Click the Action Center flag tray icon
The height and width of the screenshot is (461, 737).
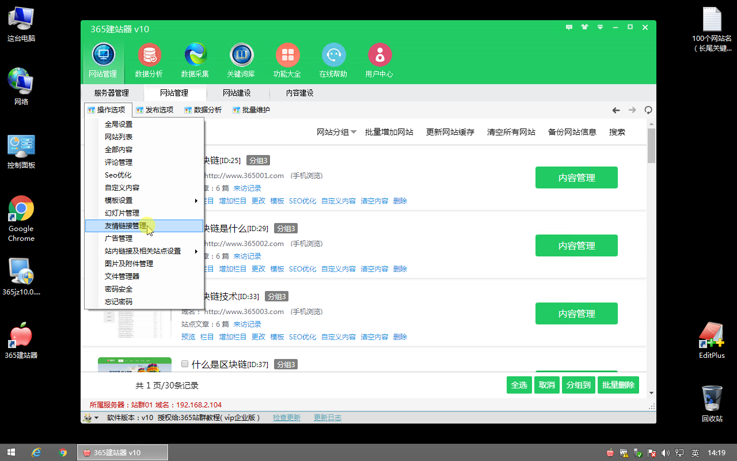point(652,452)
